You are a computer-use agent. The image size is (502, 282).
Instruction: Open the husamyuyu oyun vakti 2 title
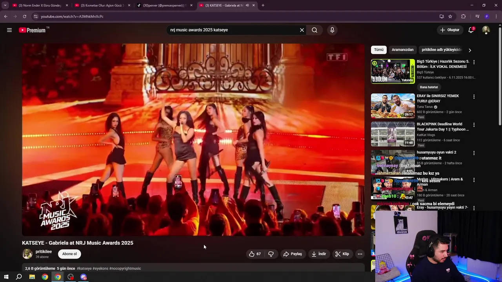[x=436, y=152]
